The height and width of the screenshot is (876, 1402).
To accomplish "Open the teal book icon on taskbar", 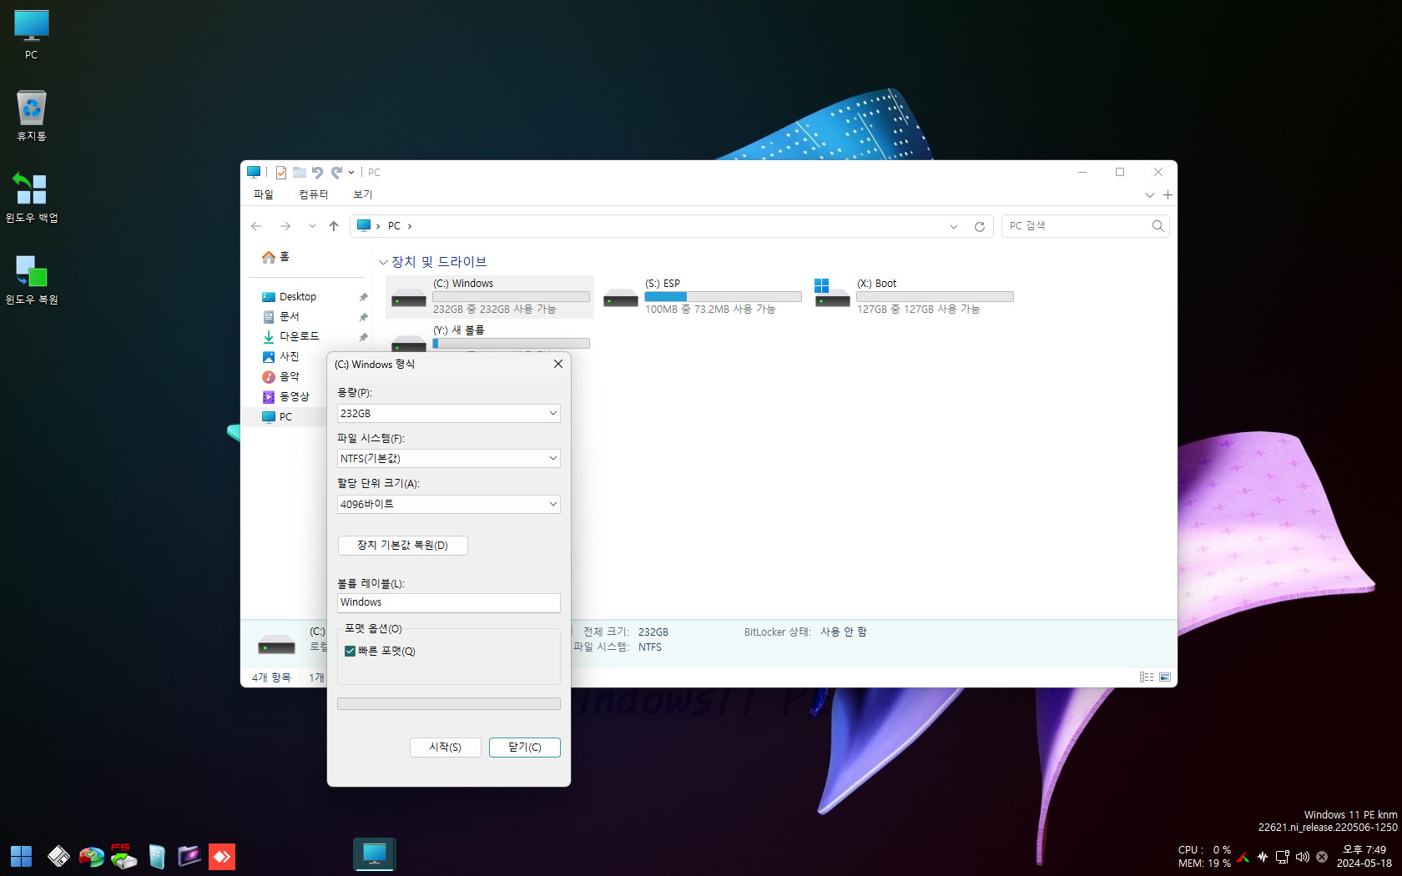I will pos(156,856).
